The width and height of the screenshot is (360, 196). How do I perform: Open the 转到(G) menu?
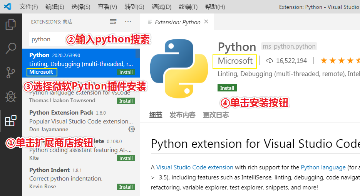click(134, 7)
